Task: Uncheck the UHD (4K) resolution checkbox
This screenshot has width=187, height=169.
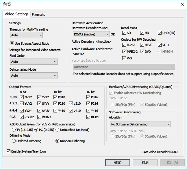Action: click(x=160, y=33)
